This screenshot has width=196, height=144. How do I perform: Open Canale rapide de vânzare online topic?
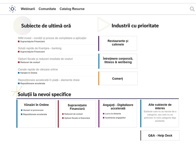coord(38,69)
